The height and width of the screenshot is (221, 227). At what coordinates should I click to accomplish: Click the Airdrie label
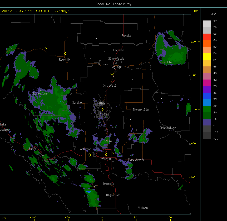(106, 141)
